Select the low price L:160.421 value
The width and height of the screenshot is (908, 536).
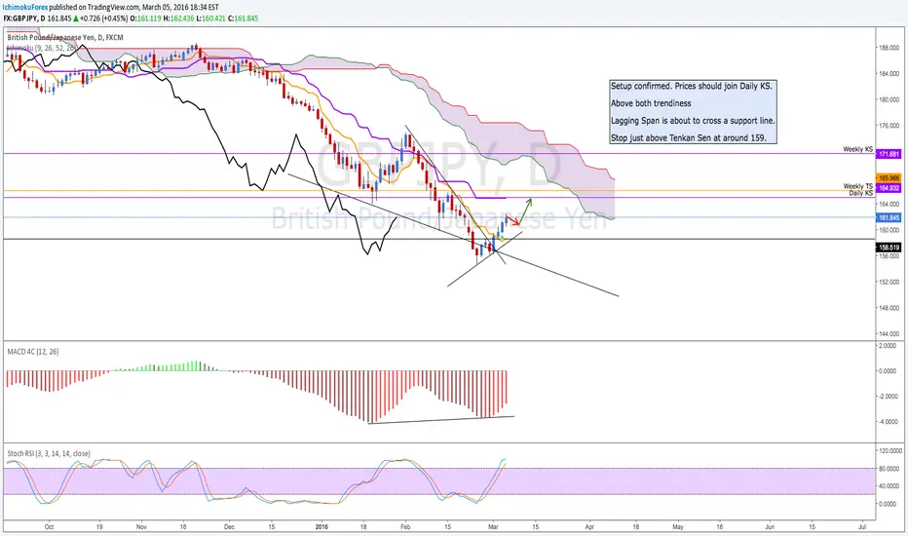[x=210, y=19]
